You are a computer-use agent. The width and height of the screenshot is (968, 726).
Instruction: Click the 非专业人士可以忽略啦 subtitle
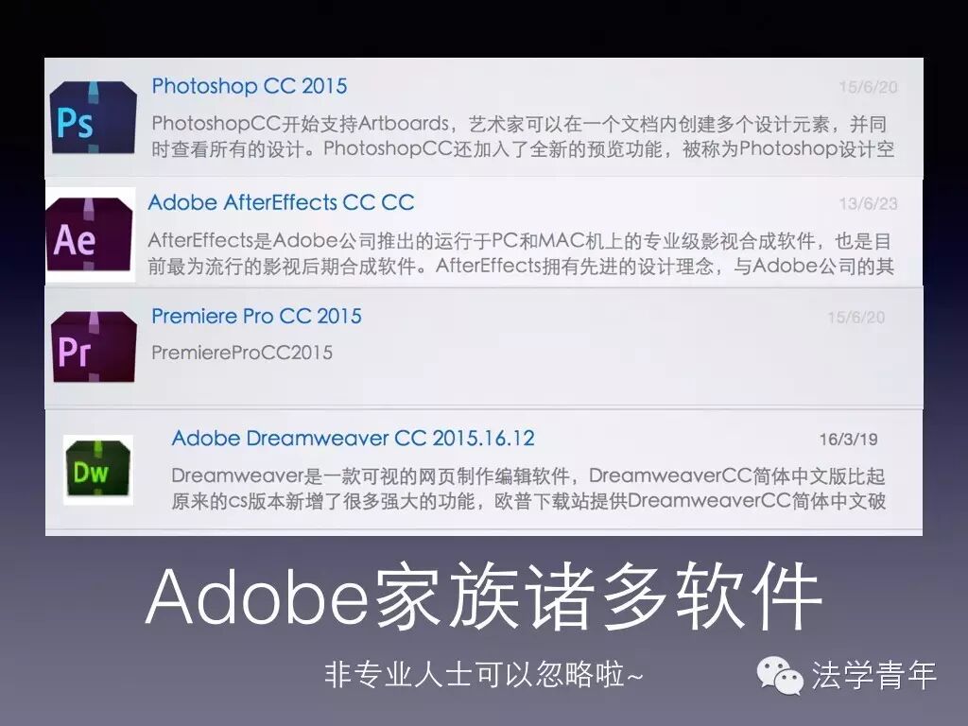(x=484, y=674)
